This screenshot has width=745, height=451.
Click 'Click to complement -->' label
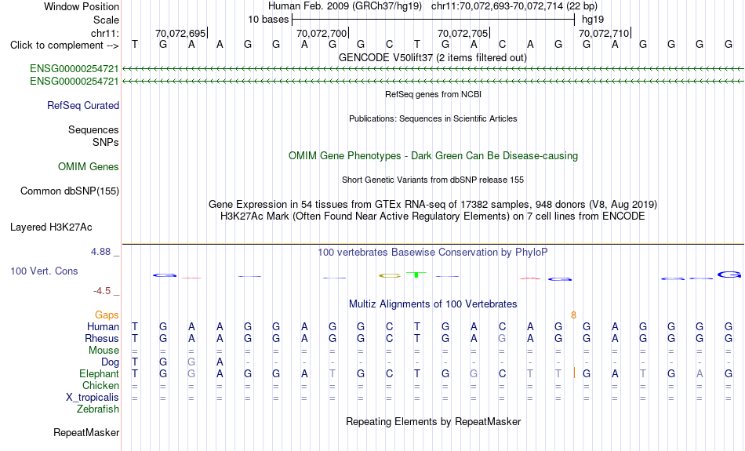(64, 45)
